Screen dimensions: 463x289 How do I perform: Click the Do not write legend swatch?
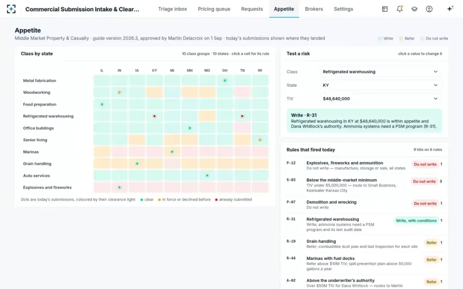point(422,39)
